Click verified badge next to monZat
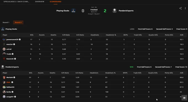This screenshot has width=188, height=102. tap(14, 44)
